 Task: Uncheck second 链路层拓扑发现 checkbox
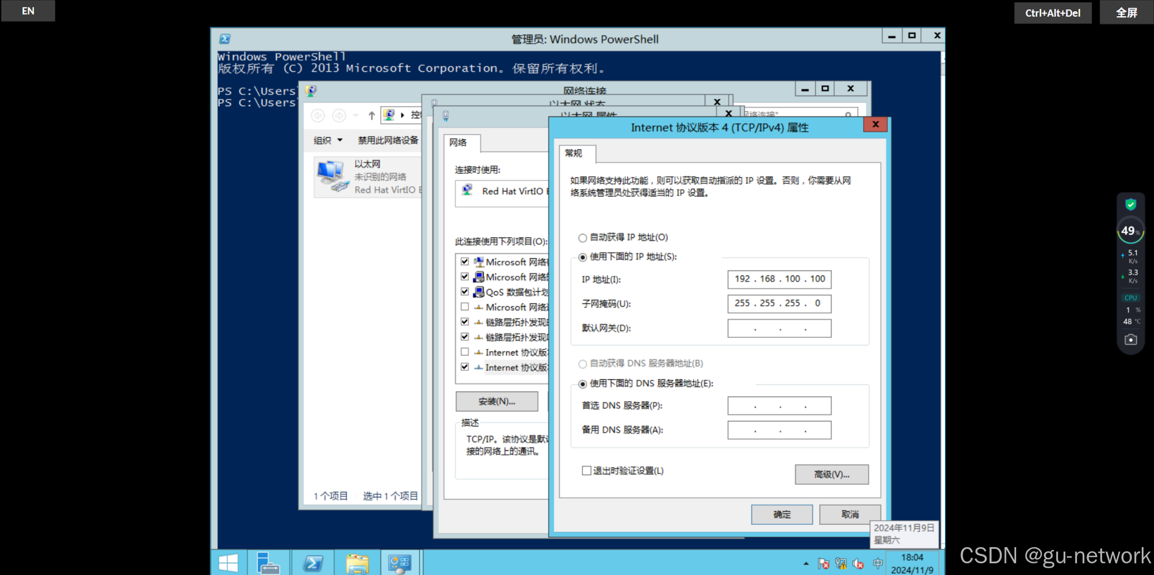click(x=465, y=336)
